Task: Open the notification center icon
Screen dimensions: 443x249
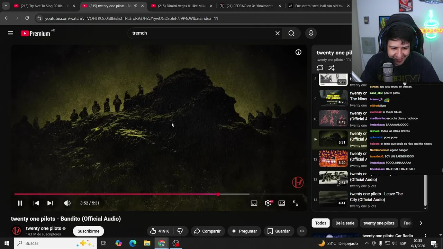Action: pyautogui.click(x=434, y=243)
